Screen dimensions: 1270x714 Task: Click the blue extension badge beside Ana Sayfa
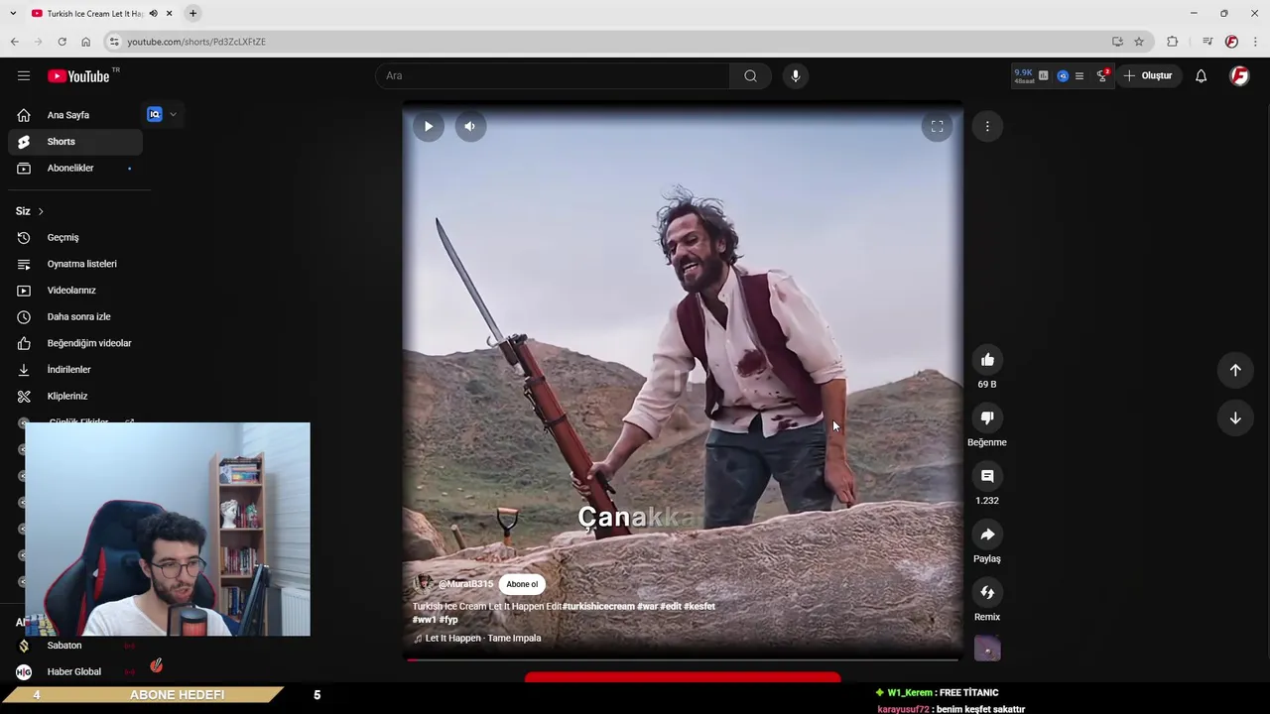(154, 114)
